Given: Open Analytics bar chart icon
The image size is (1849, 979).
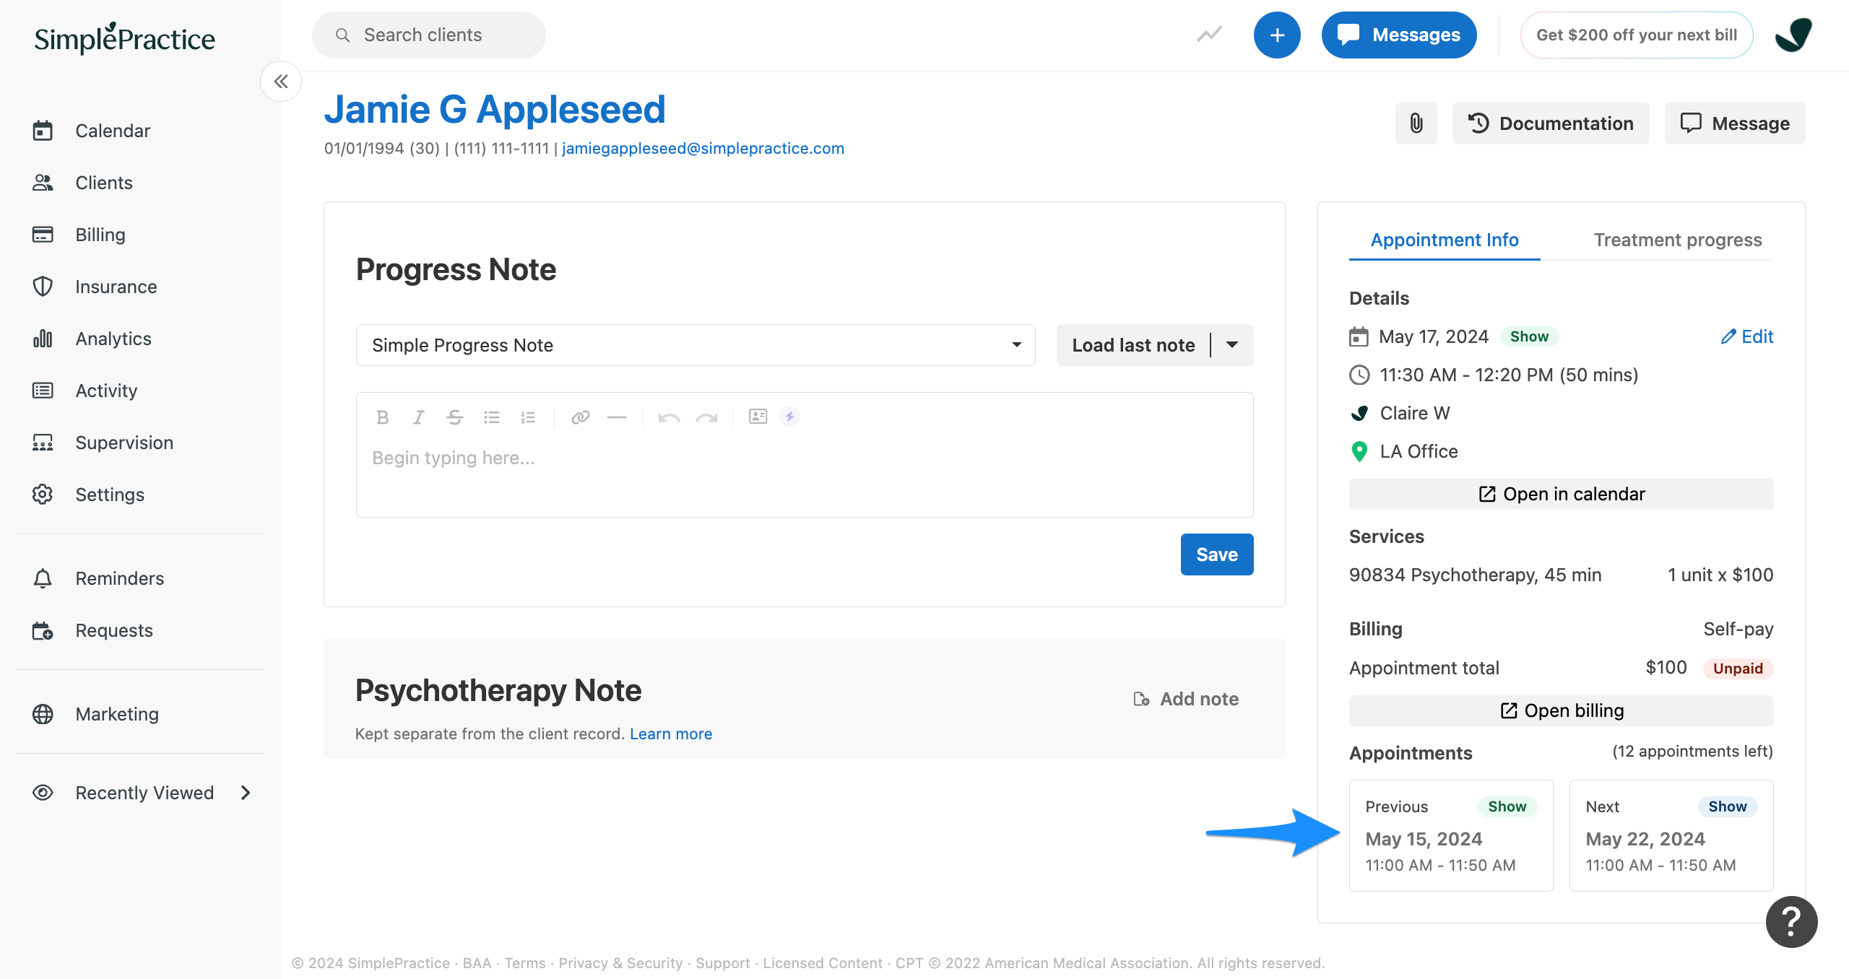Looking at the screenshot, I should [x=43, y=339].
